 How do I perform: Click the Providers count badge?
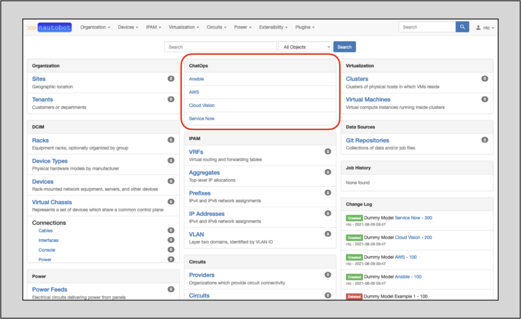pos(328,274)
